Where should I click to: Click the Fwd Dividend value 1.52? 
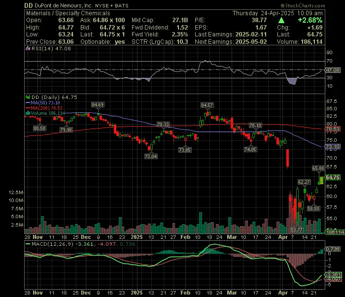pyautogui.click(x=182, y=28)
